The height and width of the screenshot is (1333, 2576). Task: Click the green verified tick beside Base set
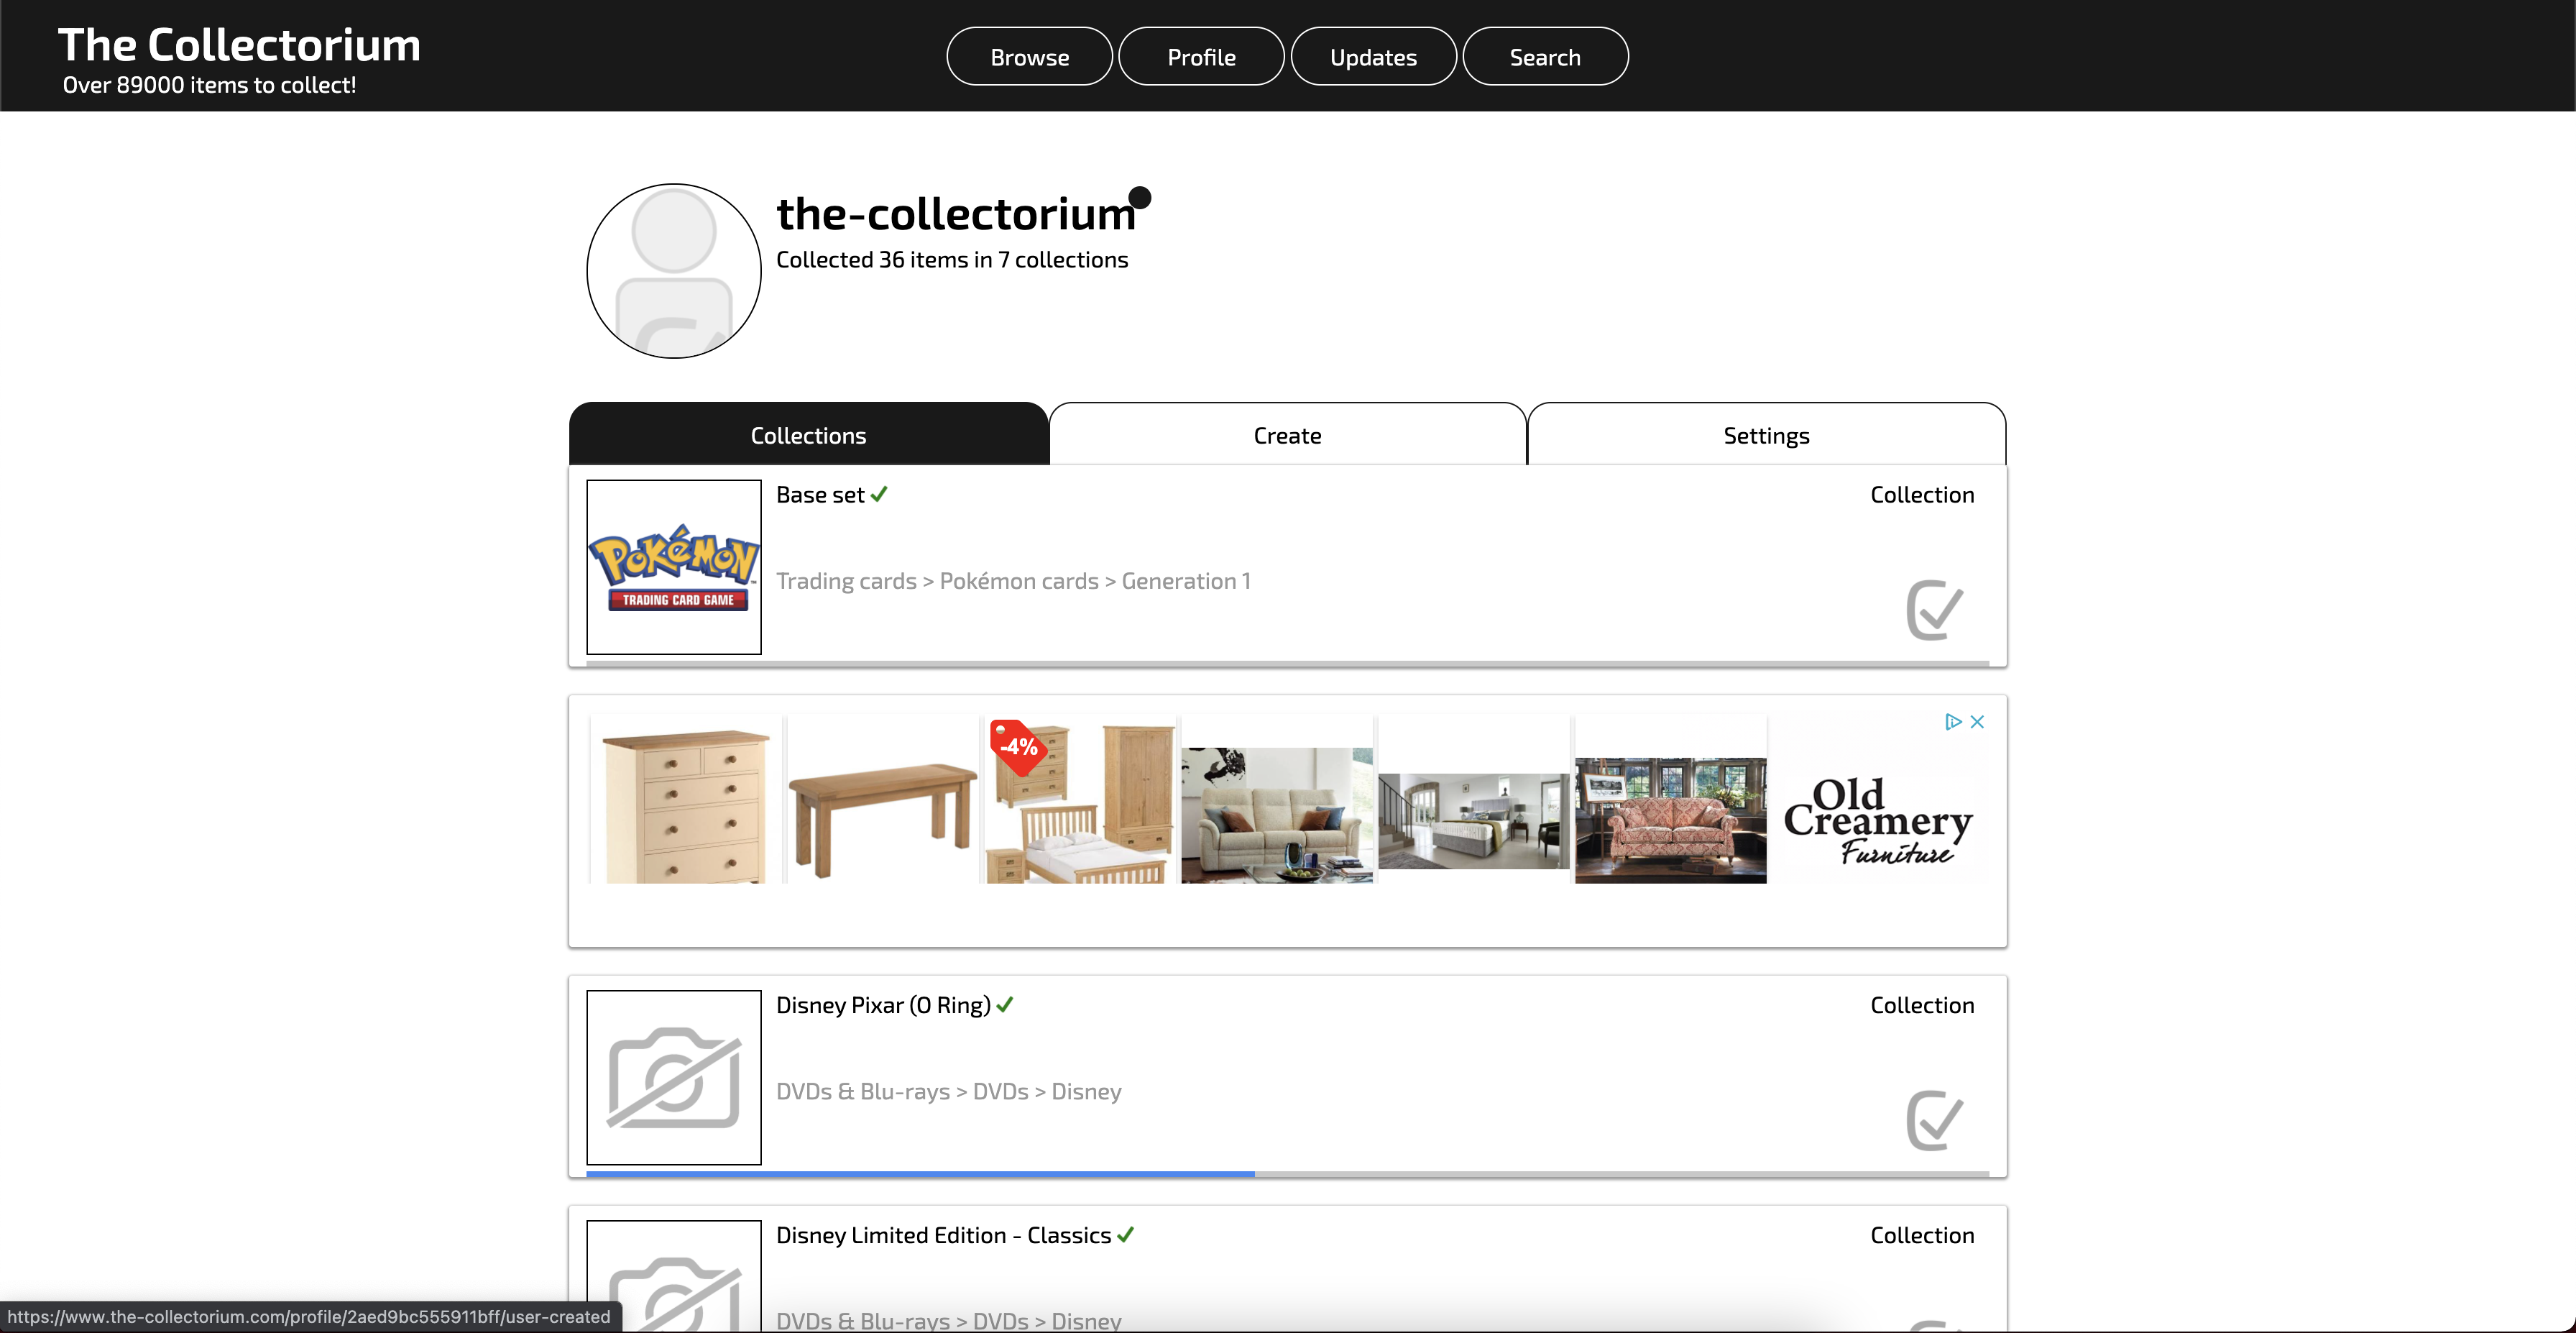[x=879, y=494]
